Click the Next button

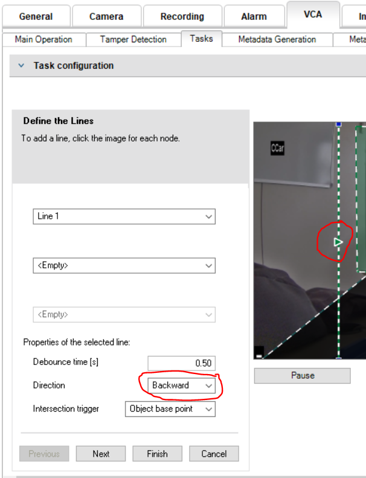(101, 454)
